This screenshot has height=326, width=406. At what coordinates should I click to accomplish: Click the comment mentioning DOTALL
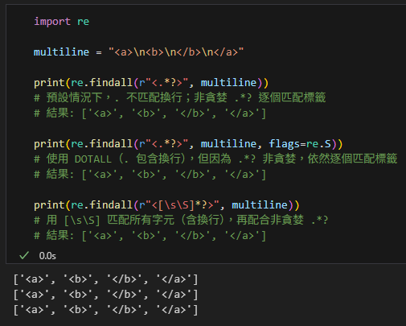215,159
